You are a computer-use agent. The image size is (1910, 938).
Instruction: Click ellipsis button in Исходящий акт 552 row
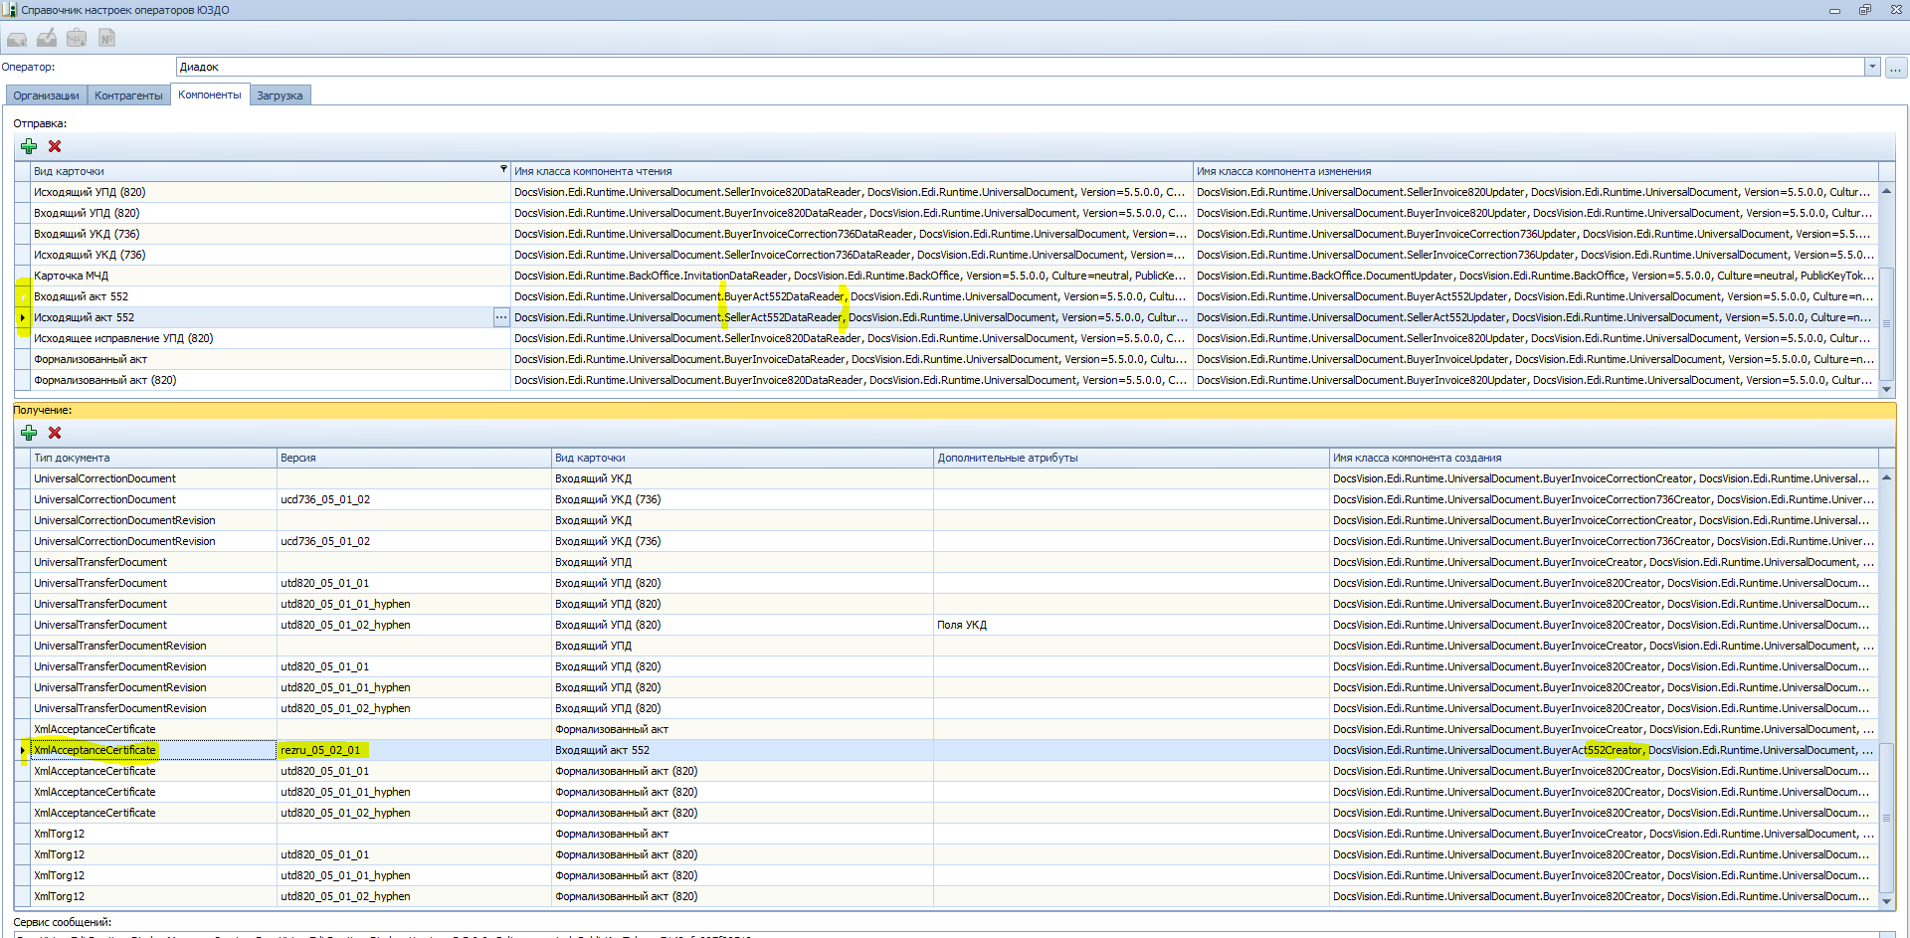coord(501,317)
